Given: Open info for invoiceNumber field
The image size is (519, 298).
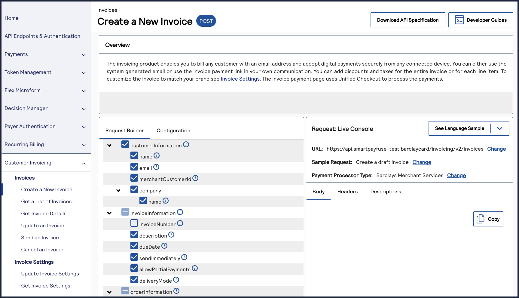Looking at the screenshot, I should [180, 223].
